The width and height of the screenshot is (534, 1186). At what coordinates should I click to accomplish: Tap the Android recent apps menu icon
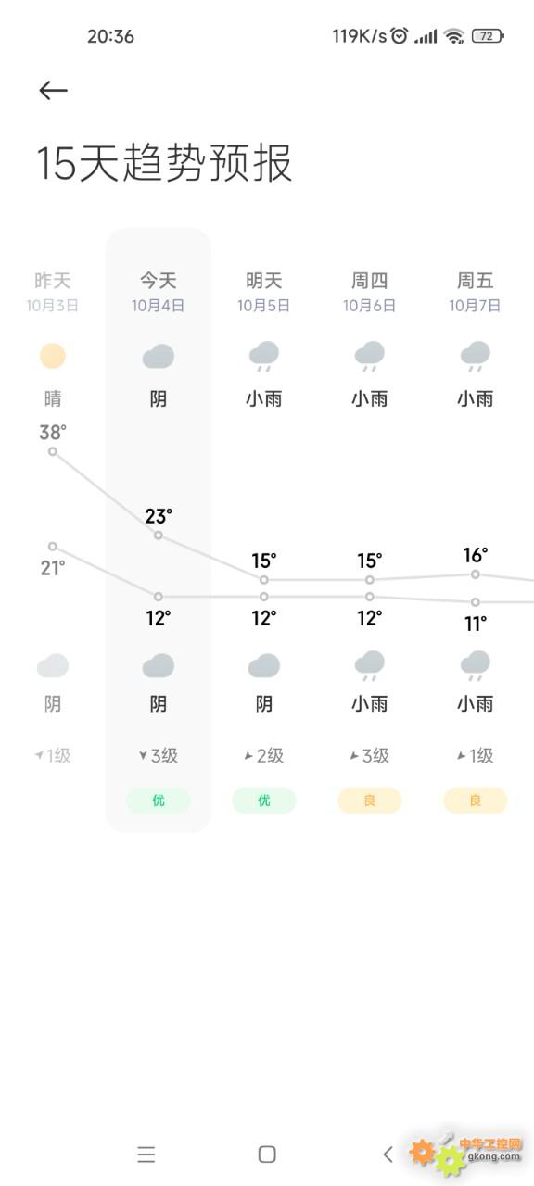(x=146, y=1154)
